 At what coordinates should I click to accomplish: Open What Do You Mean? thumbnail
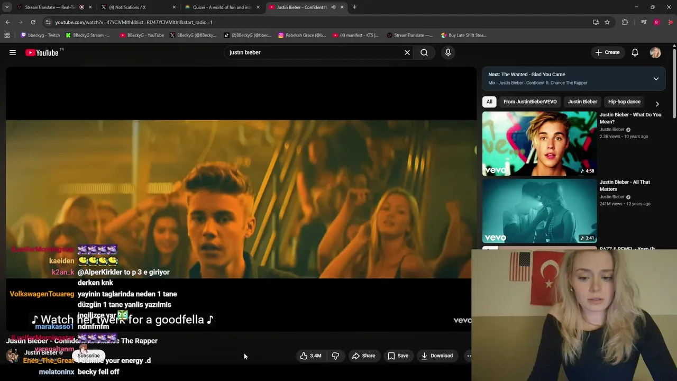click(x=539, y=143)
